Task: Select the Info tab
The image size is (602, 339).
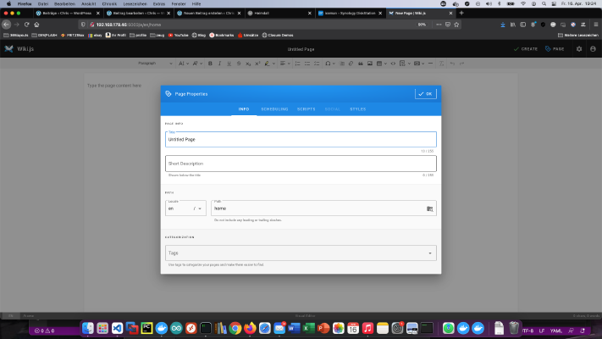Action: (244, 109)
